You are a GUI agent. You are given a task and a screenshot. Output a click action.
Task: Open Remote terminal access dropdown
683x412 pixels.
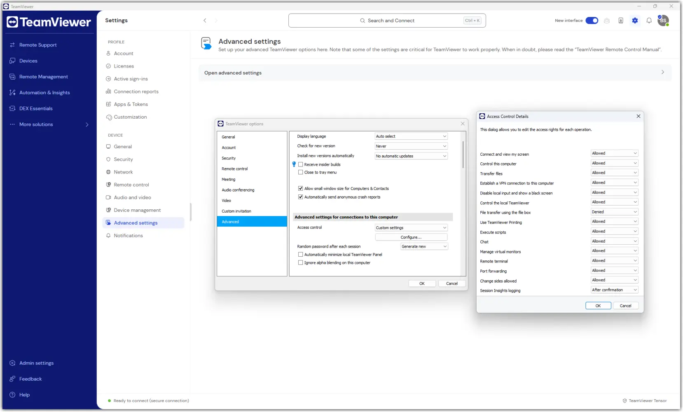pos(614,261)
